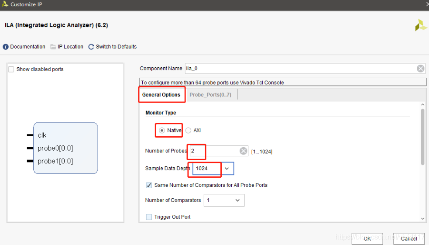Select the Native monitor type
This screenshot has height=245, width=429.
coord(162,130)
